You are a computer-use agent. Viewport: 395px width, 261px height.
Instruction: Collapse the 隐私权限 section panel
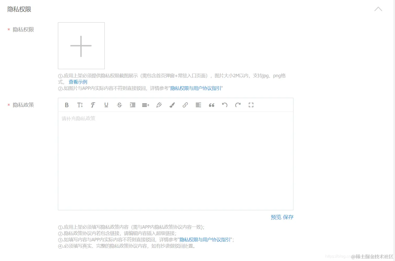[378, 9]
